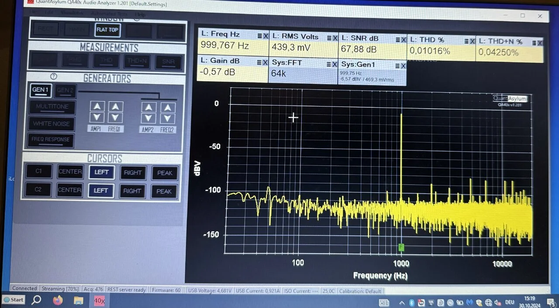The width and height of the screenshot is (559, 308).
Task: Open the L: THD % tile menu icon
Action: tap(465, 41)
